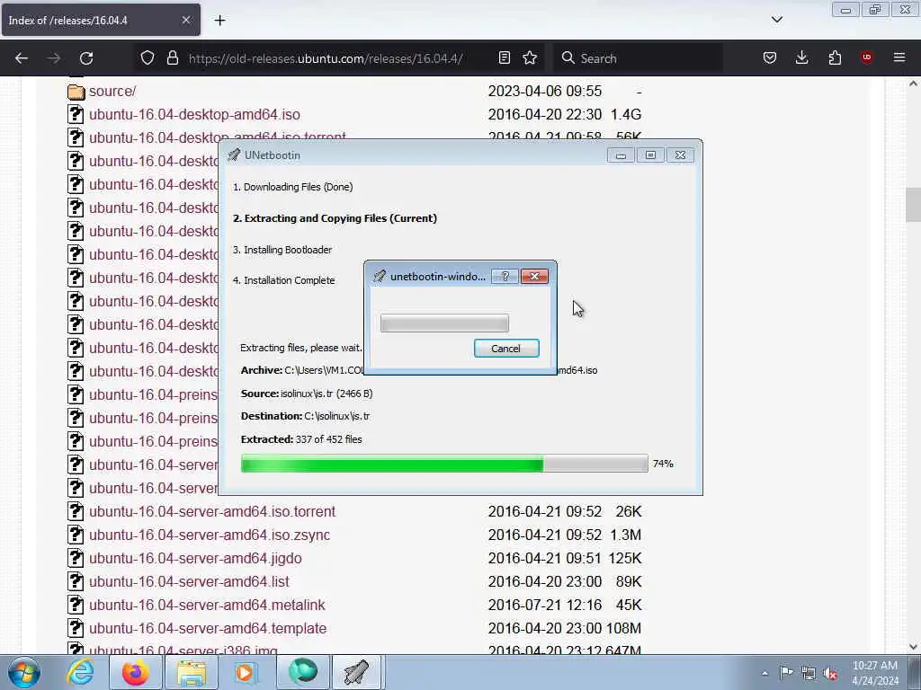Focus the Firefox Search box
Screen dimensions: 921x690
click(638, 58)
